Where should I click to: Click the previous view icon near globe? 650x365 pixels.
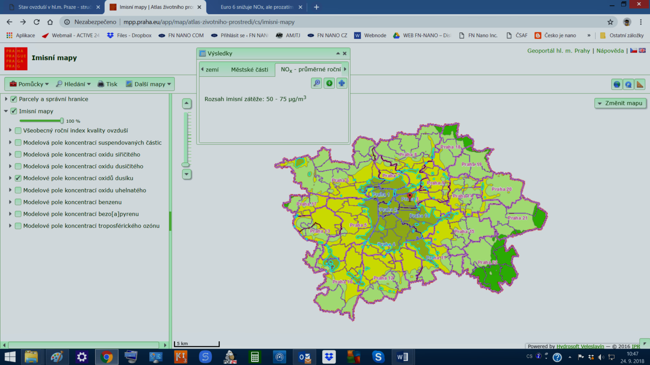[629, 84]
